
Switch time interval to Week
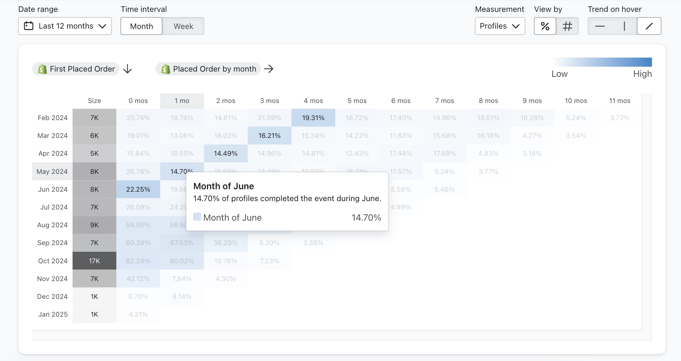point(183,26)
